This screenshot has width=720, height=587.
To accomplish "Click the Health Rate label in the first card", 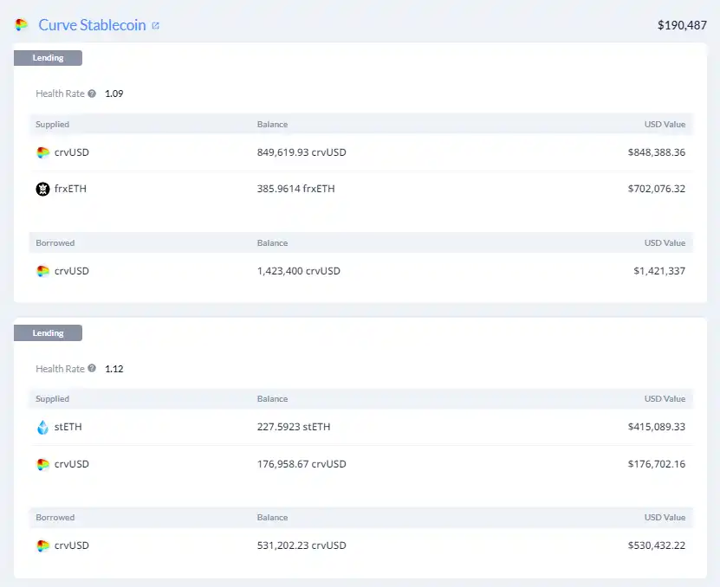I will click(x=60, y=94).
